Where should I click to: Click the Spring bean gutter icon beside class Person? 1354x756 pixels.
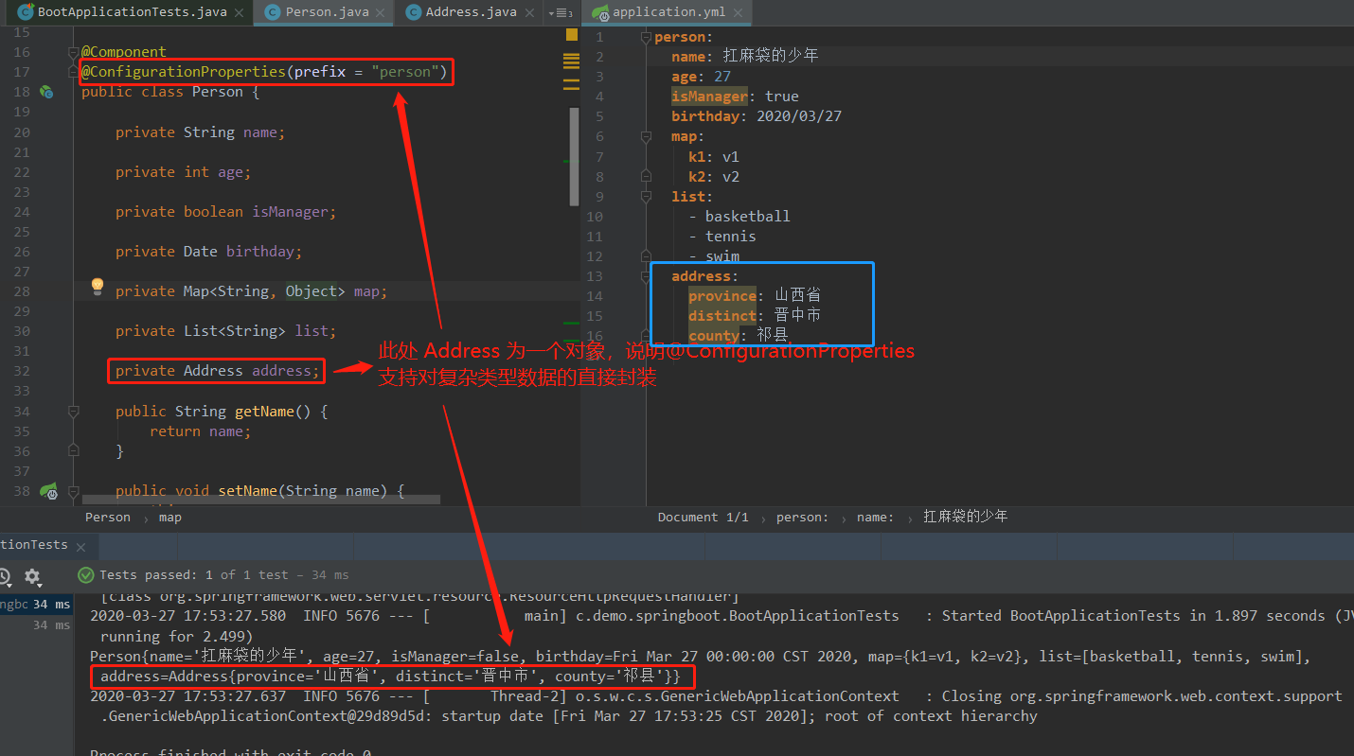pyautogui.click(x=45, y=92)
